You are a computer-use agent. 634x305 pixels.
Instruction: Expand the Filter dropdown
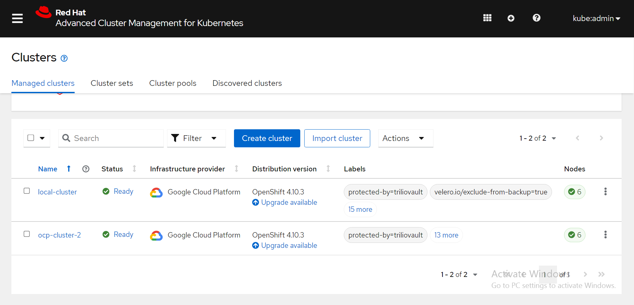click(x=196, y=138)
